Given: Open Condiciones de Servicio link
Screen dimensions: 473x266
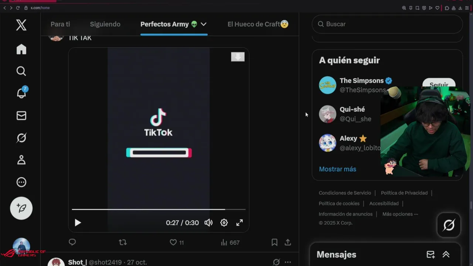Looking at the screenshot, I should 345,193.
